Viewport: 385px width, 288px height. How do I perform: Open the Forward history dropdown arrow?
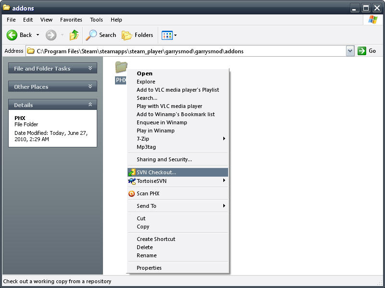click(x=62, y=35)
